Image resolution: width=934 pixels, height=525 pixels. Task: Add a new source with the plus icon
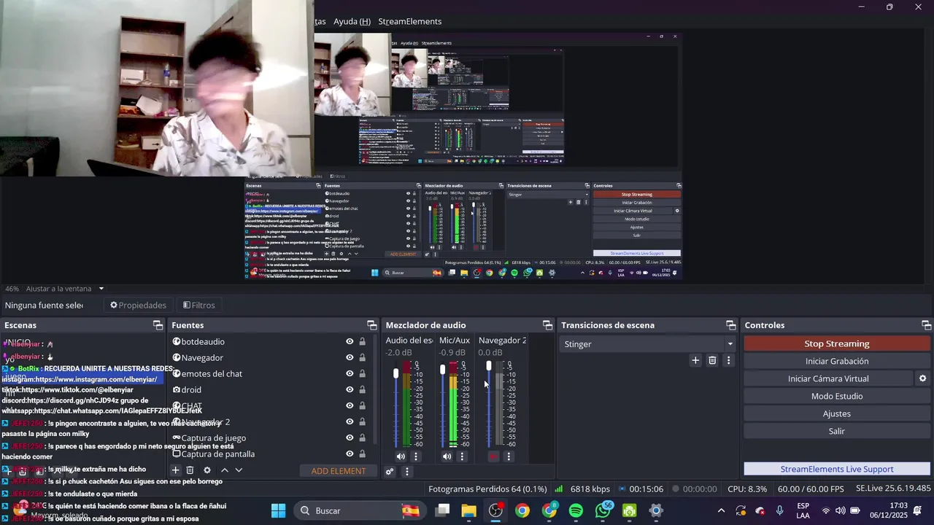coord(175,471)
